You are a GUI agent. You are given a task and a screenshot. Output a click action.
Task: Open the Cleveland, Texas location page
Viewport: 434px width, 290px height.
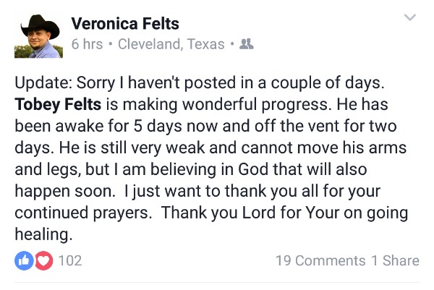[x=171, y=44]
